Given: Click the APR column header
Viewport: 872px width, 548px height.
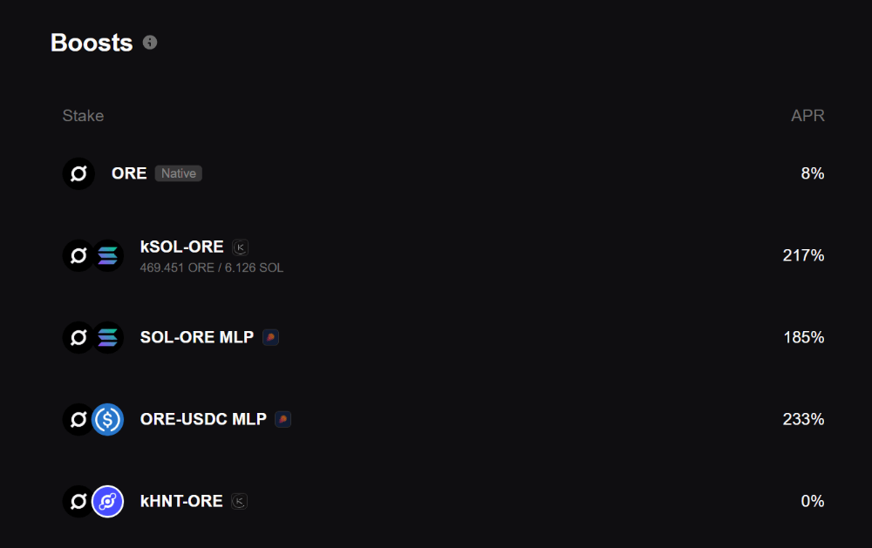Looking at the screenshot, I should [x=807, y=116].
